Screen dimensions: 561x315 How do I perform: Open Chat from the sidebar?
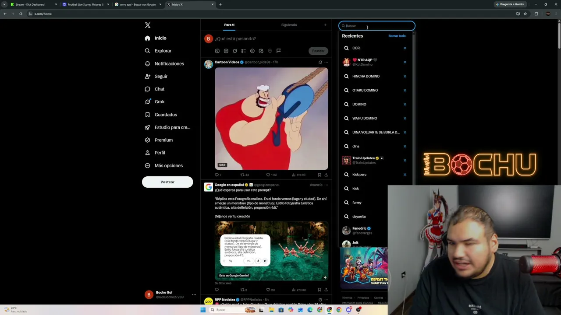coord(155,89)
